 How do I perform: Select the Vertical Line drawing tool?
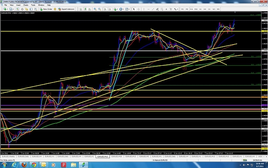point(144,9)
